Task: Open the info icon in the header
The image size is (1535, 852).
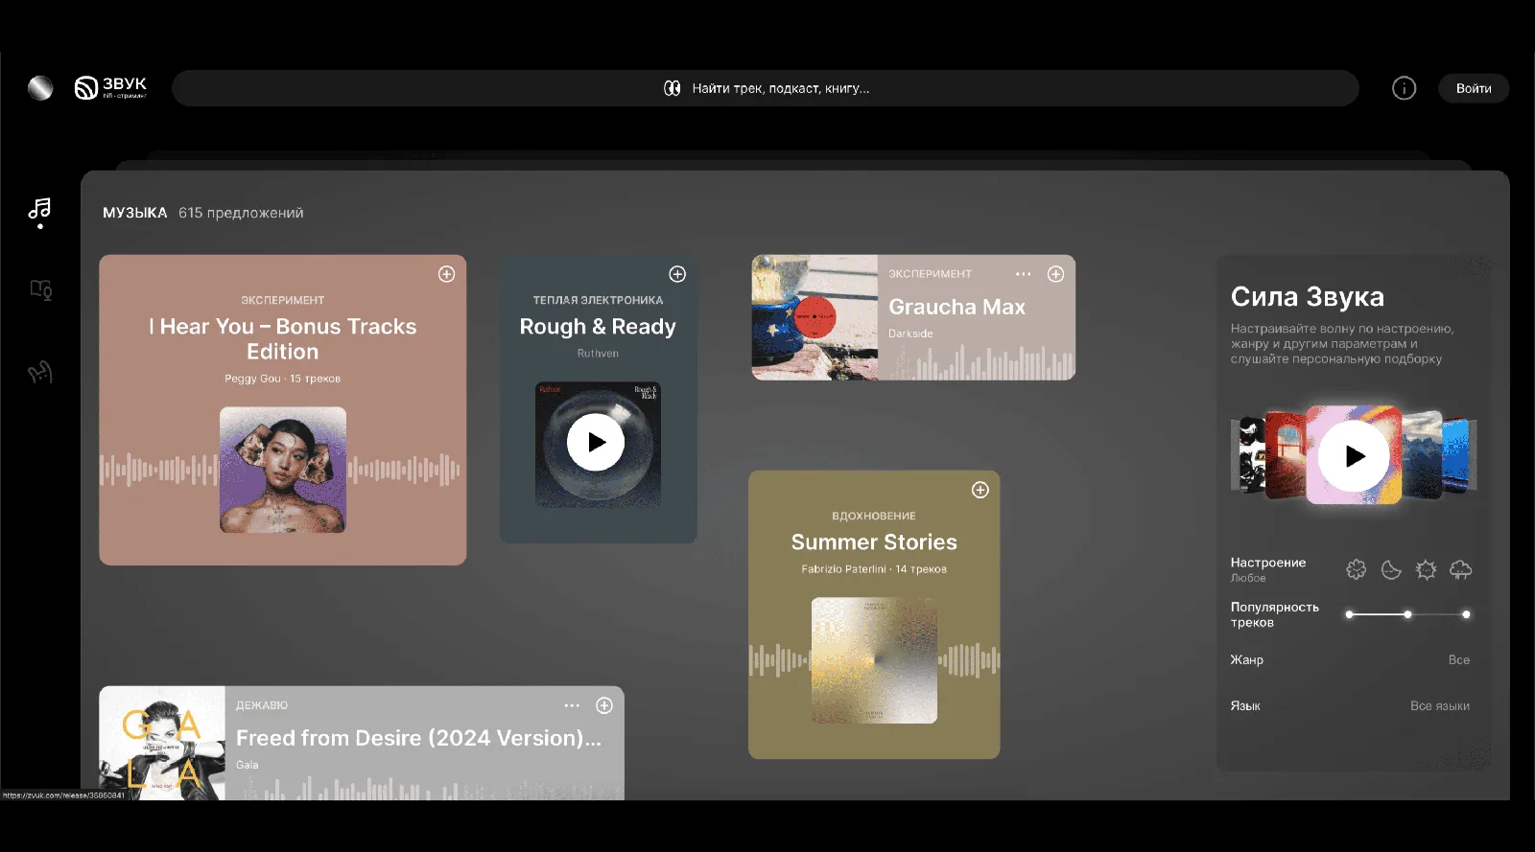Action: point(1404,88)
